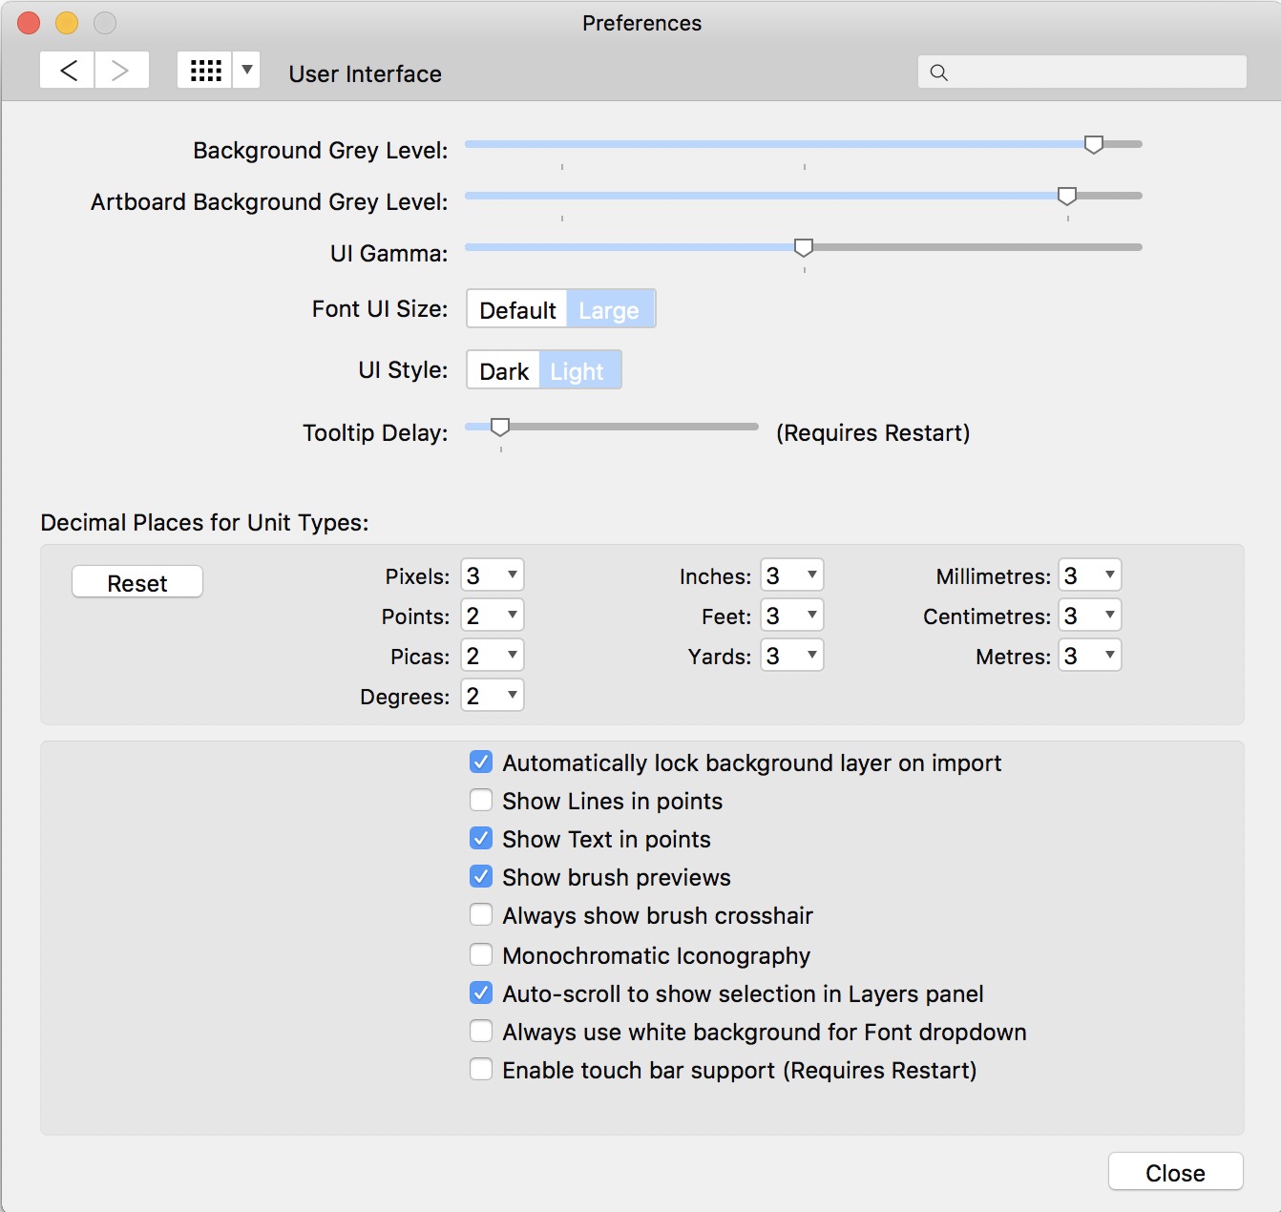The width and height of the screenshot is (1281, 1212).
Task: Enable Show Lines in points checkbox
Action: pos(481,800)
